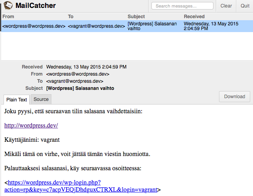Click the list received date 13 May 2015
This screenshot has width=253, height=196.
point(211,26)
